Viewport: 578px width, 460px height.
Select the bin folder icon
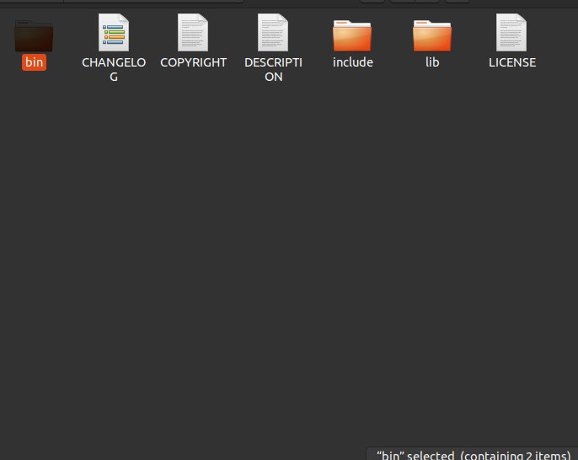point(34,35)
